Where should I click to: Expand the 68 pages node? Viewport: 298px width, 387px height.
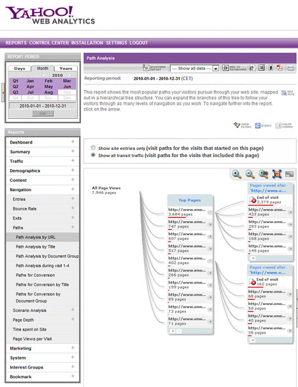tap(290, 294)
